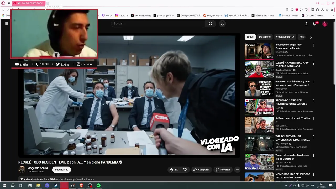Focus the Buscar search field
This screenshot has width=336, height=189.
(x=158, y=24)
